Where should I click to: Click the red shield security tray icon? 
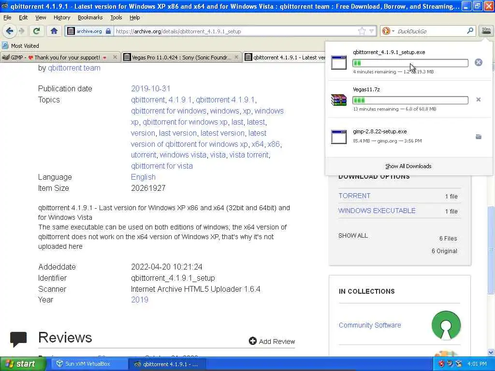441,364
